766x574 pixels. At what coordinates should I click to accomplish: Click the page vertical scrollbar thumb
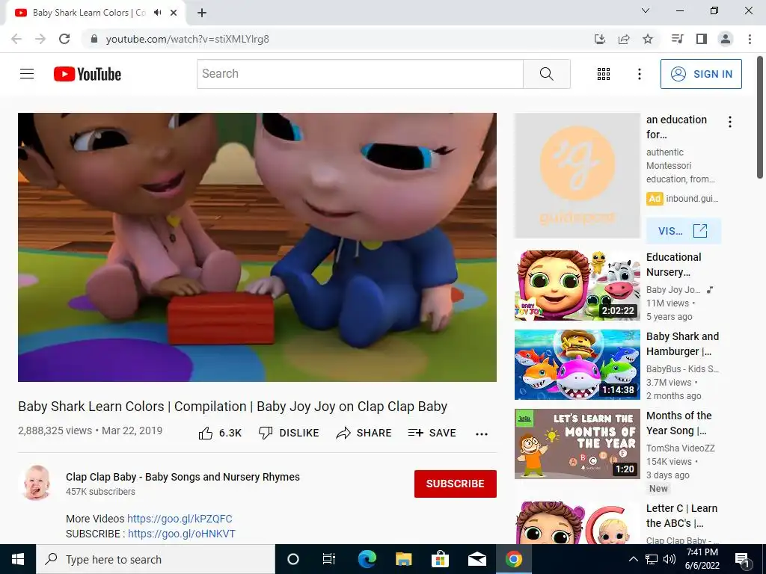tap(761, 117)
